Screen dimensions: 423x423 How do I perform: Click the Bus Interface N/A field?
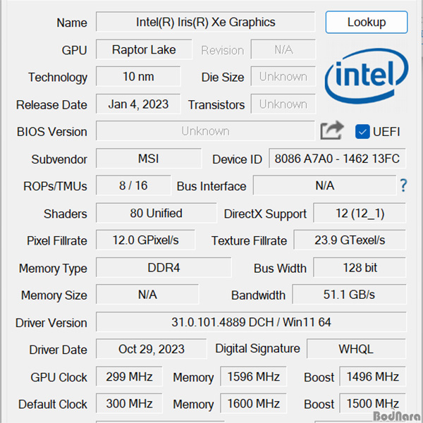pos(325,185)
